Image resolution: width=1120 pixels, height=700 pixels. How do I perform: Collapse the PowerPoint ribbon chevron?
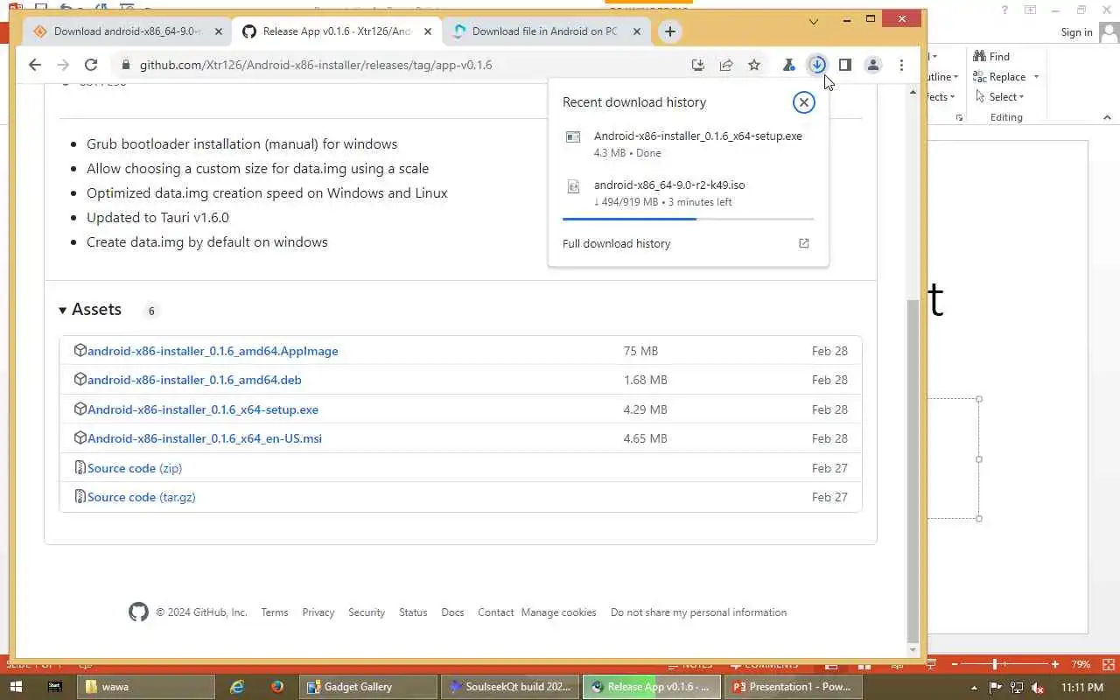[1108, 117]
